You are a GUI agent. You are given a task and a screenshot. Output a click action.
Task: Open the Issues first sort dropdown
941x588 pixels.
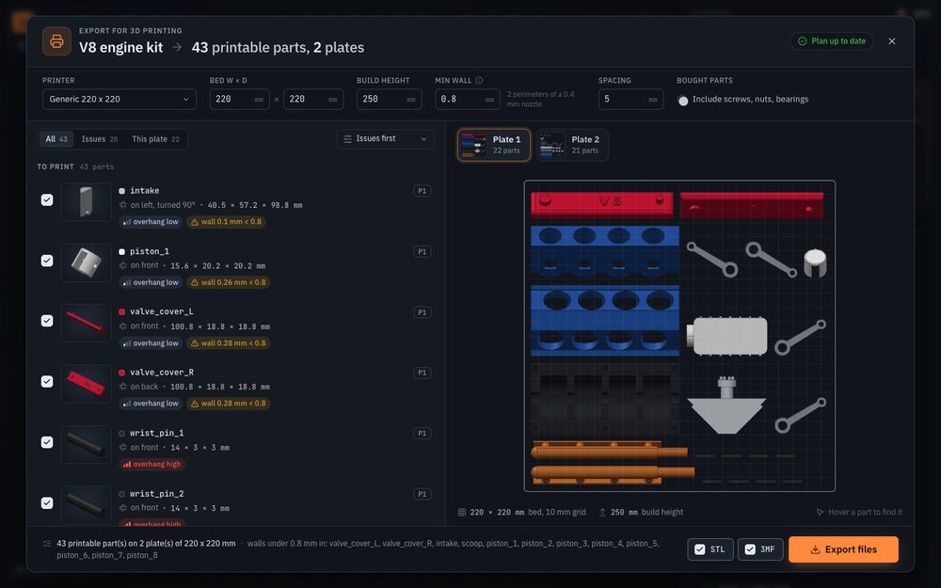click(385, 139)
